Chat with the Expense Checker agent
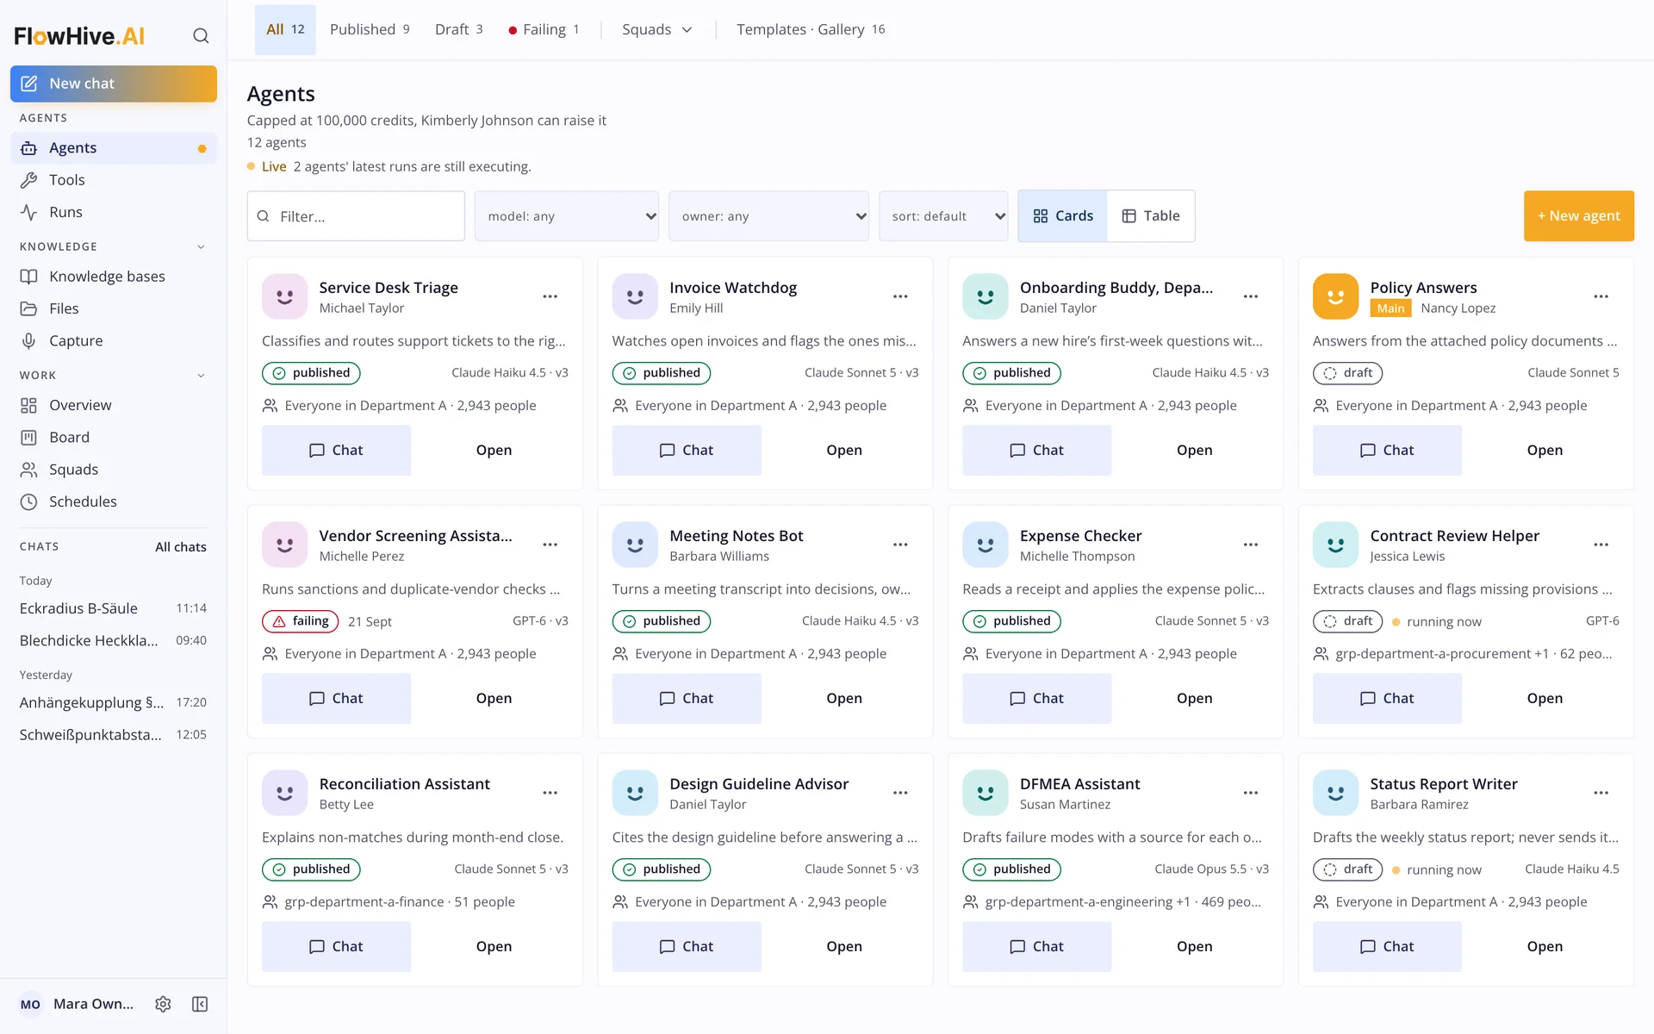 pyautogui.click(x=1036, y=698)
